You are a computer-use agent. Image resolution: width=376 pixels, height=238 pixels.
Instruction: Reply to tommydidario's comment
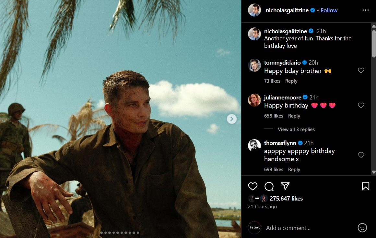point(291,81)
